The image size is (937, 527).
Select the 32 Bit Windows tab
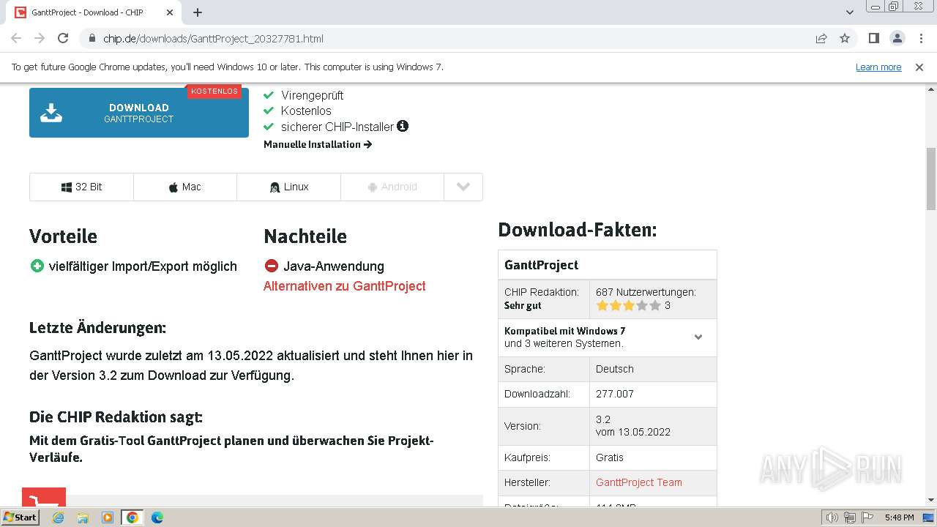pyautogui.click(x=81, y=187)
